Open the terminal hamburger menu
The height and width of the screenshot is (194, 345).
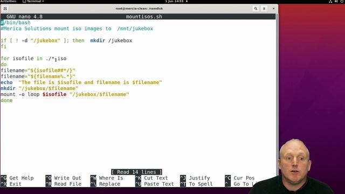[264, 9]
